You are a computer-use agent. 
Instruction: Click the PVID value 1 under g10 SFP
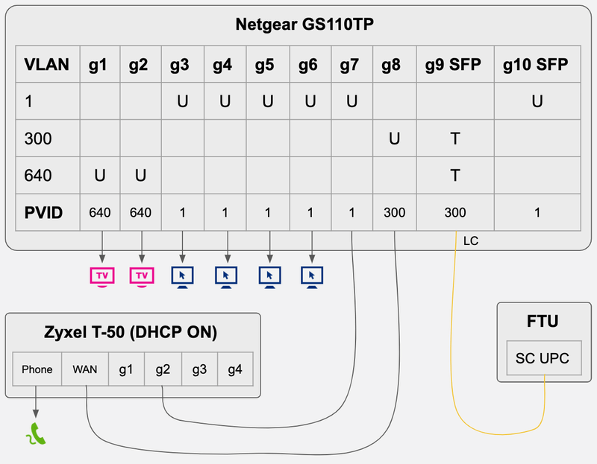click(x=537, y=212)
